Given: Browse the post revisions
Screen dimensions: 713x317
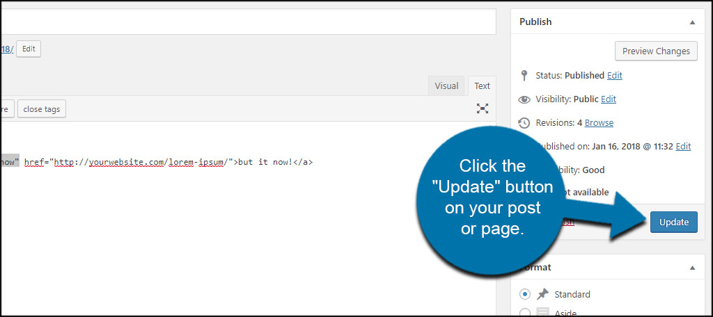Looking at the screenshot, I should point(599,122).
